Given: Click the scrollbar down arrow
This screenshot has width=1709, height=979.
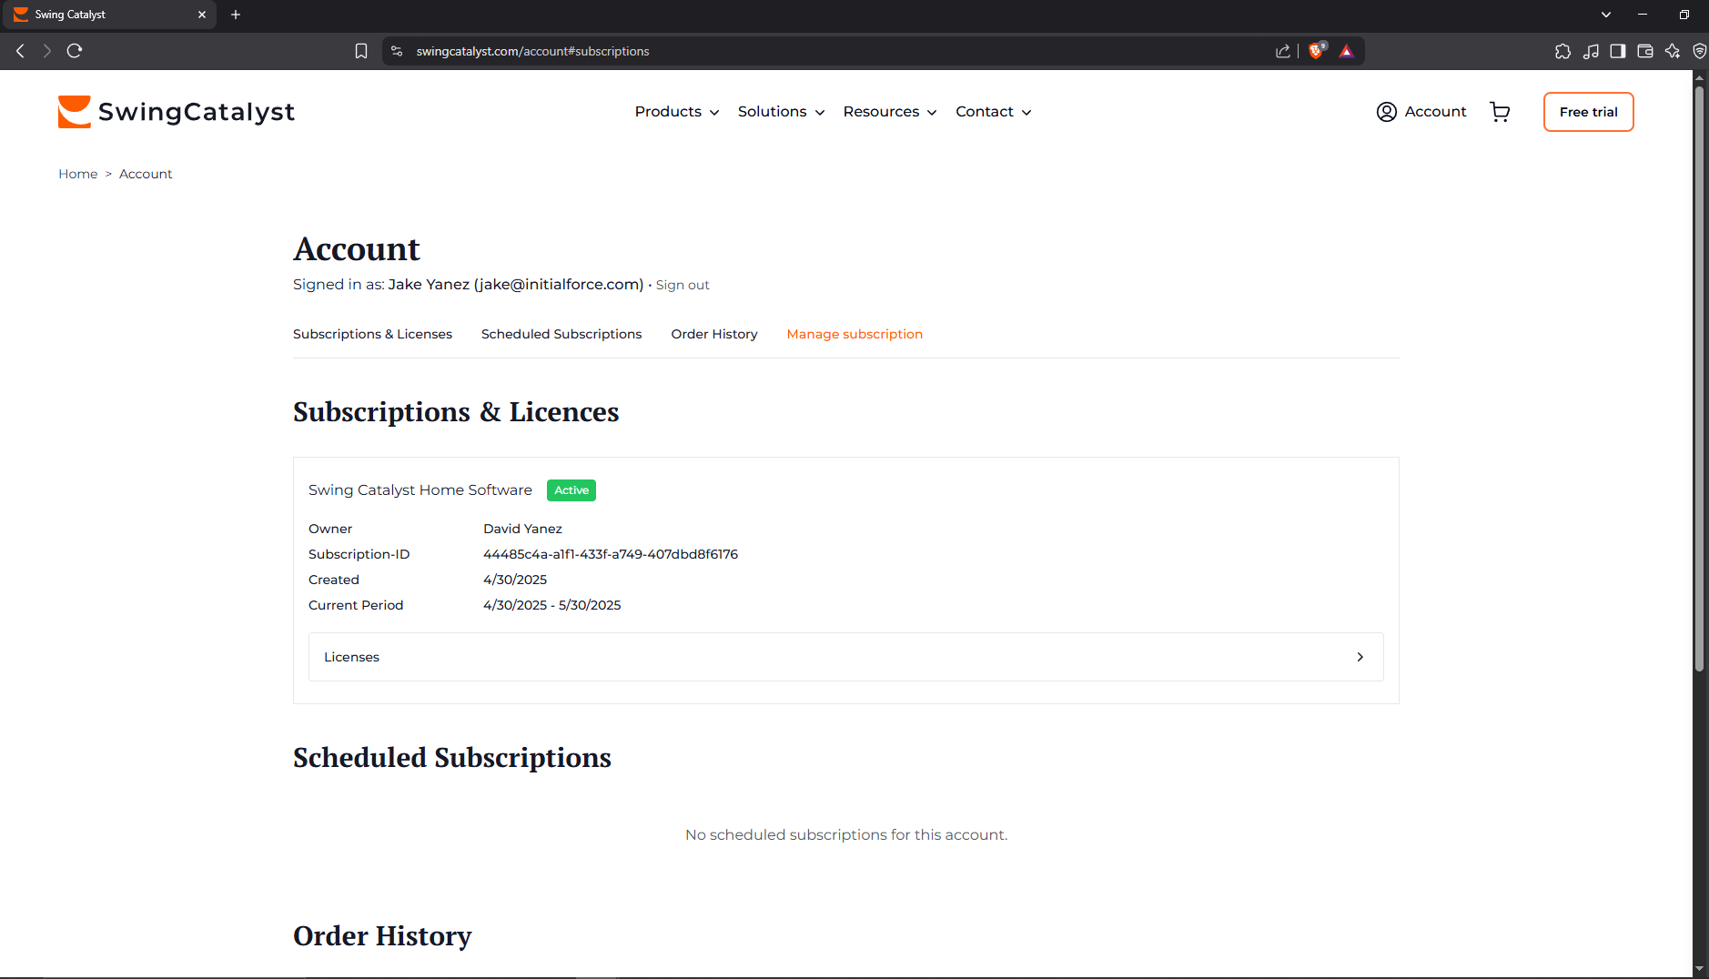Looking at the screenshot, I should point(1699,969).
